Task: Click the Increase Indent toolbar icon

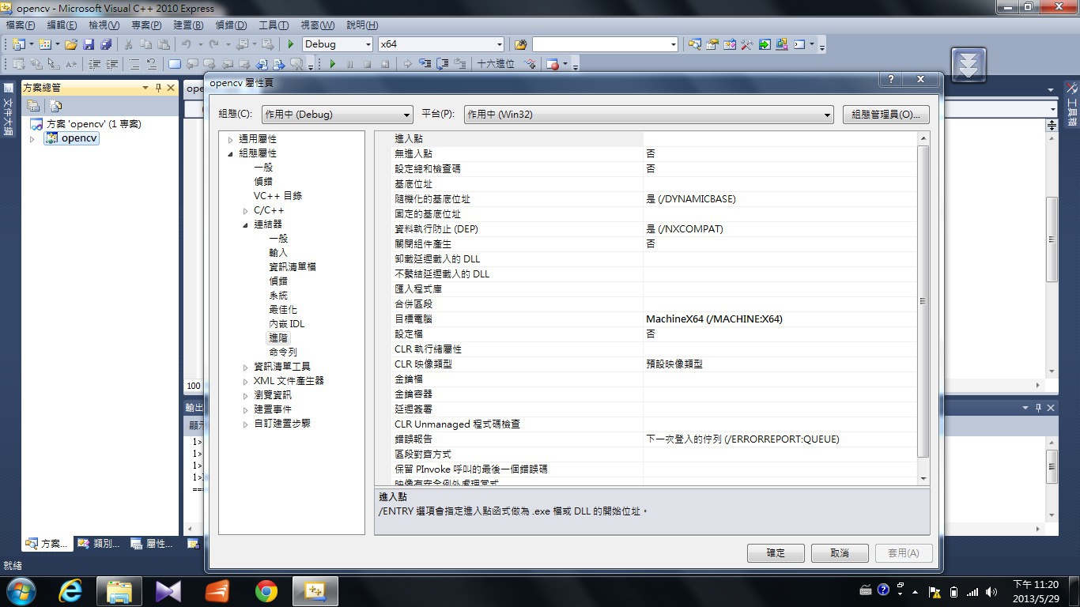Action: pyautogui.click(x=112, y=64)
